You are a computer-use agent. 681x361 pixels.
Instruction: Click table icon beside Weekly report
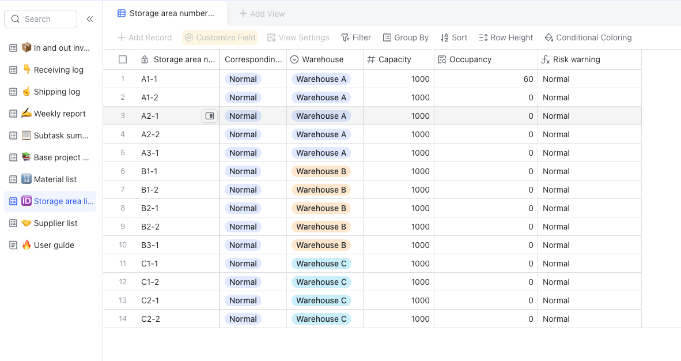click(13, 114)
